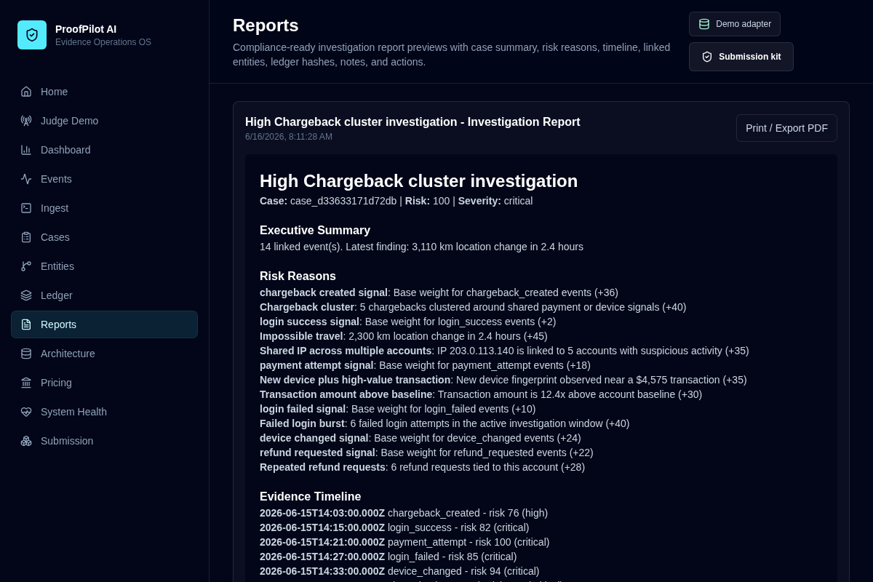Screen dimensions: 873x582
Task: Click 'Transaction amount above baseline' reason
Action: point(481,394)
